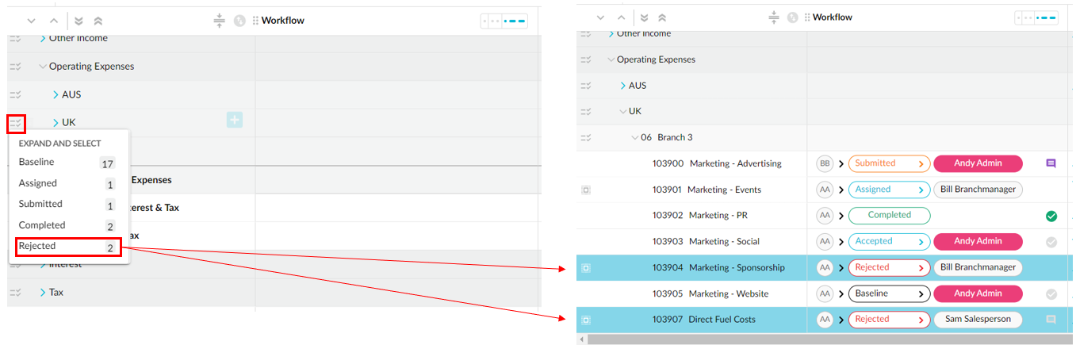Expand the AUS node in right panel
The image size is (1076, 345).
click(x=622, y=86)
